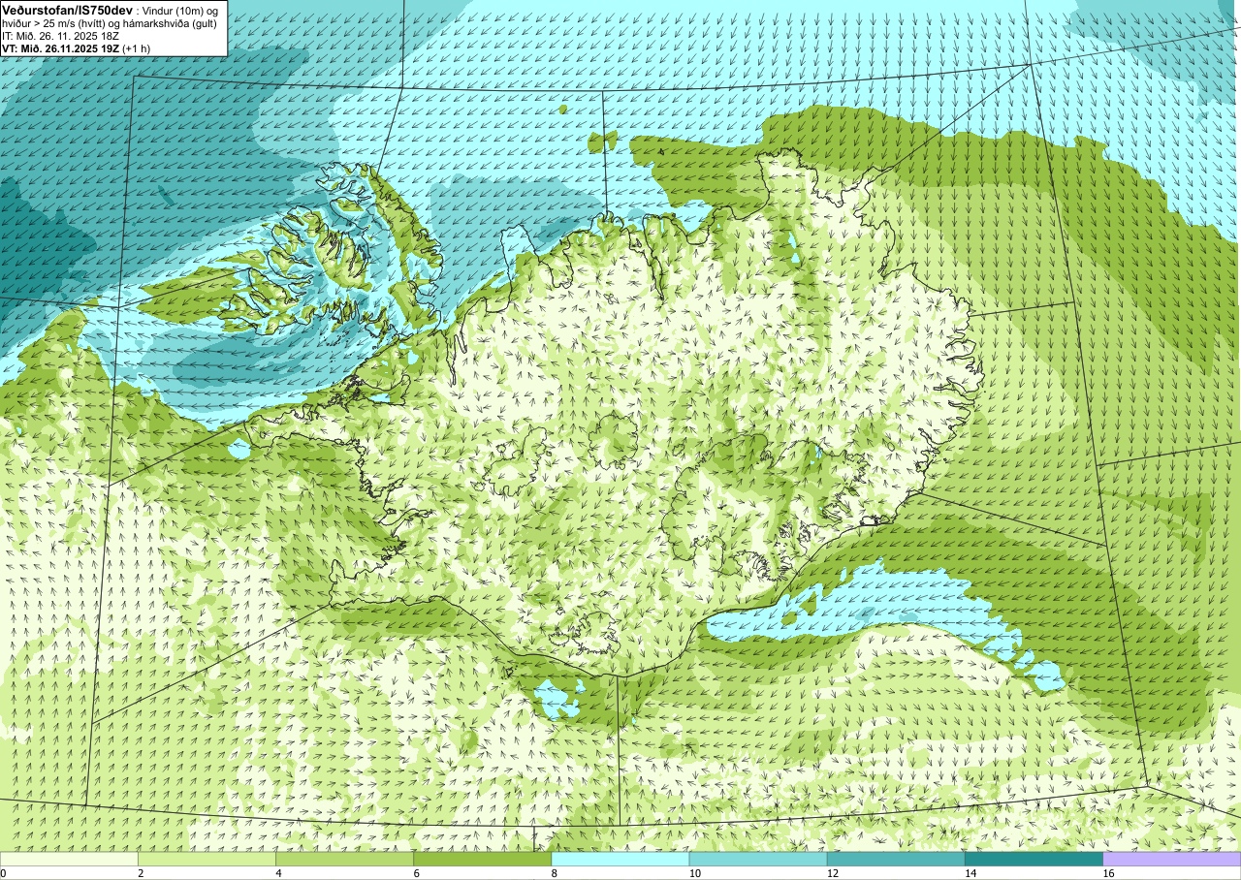Click the legend scale label "4"
The width and height of the screenshot is (1241, 880).
coord(279,873)
